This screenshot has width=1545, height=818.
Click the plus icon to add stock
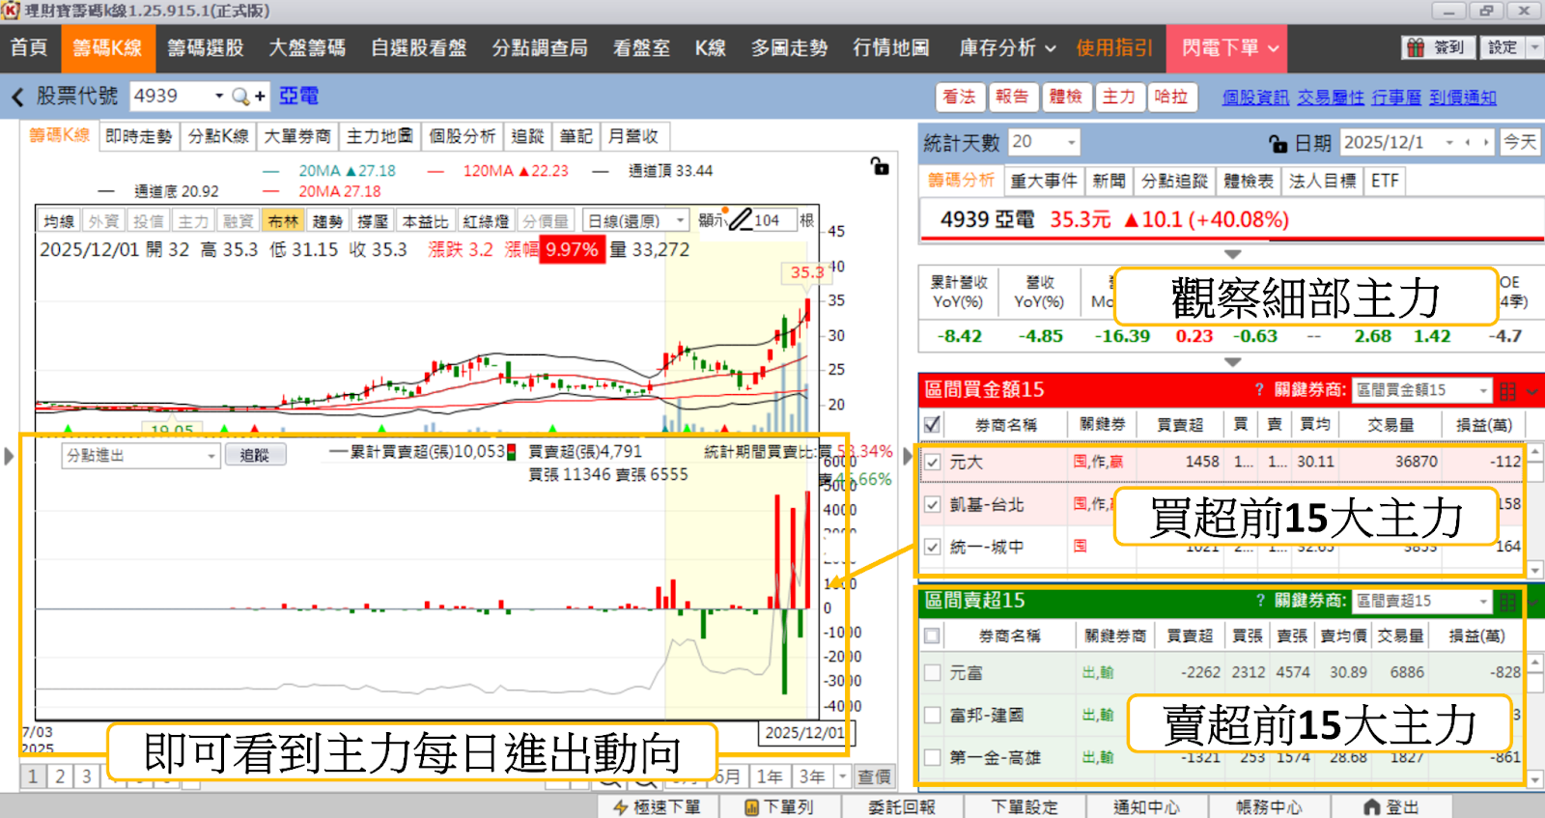click(260, 97)
